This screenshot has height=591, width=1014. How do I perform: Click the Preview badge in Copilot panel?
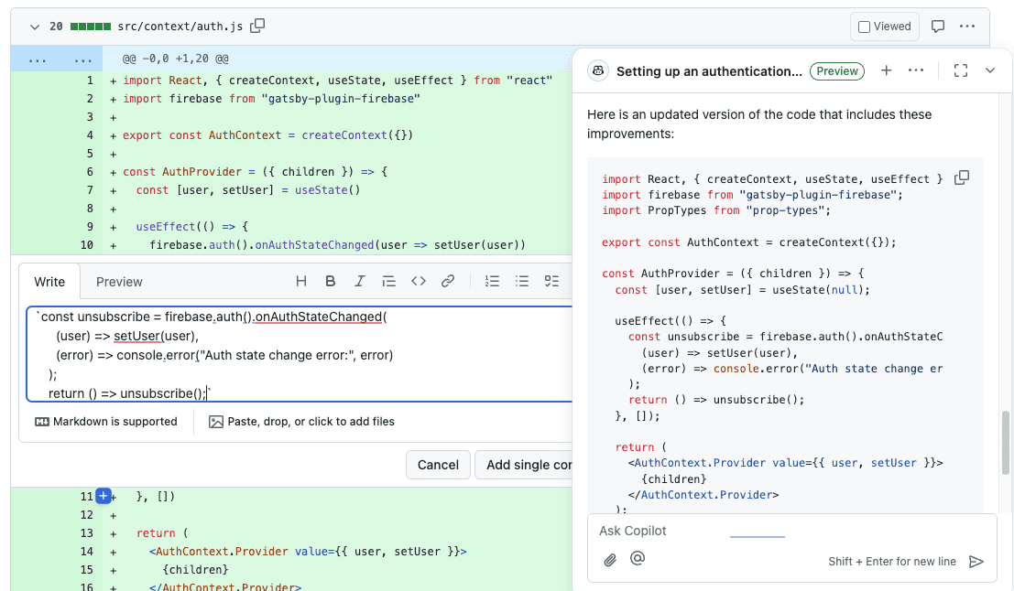coord(837,71)
